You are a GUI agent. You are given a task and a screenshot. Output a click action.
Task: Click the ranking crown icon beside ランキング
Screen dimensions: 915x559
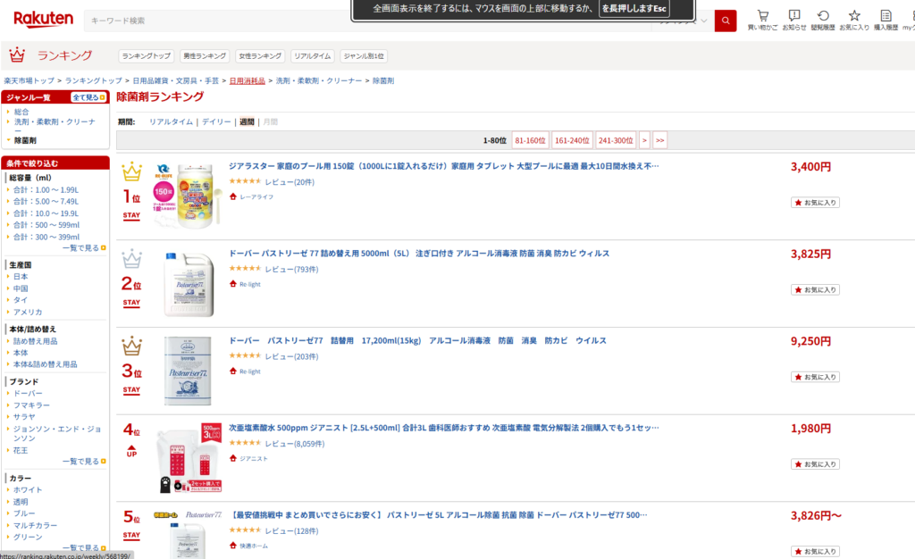17,55
